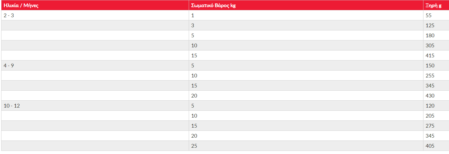Click the 'Ηλικία / Μήνες' column header
This screenshot has height=154, width=449.
tap(95, 5)
